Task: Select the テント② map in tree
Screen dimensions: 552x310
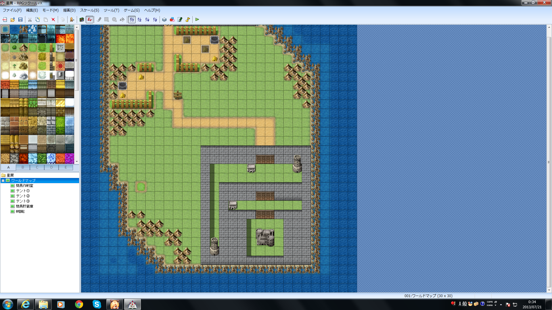Action: coord(23,196)
